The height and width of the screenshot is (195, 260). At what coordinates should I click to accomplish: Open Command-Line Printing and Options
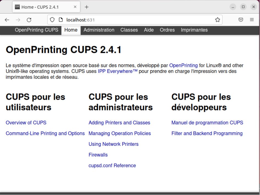tap(45, 134)
